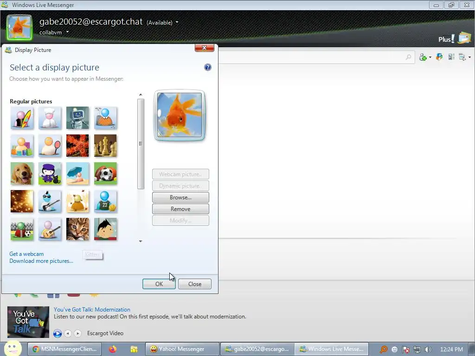Select the tennis racket avatar picture
The height and width of the screenshot is (356, 475).
pos(50,146)
